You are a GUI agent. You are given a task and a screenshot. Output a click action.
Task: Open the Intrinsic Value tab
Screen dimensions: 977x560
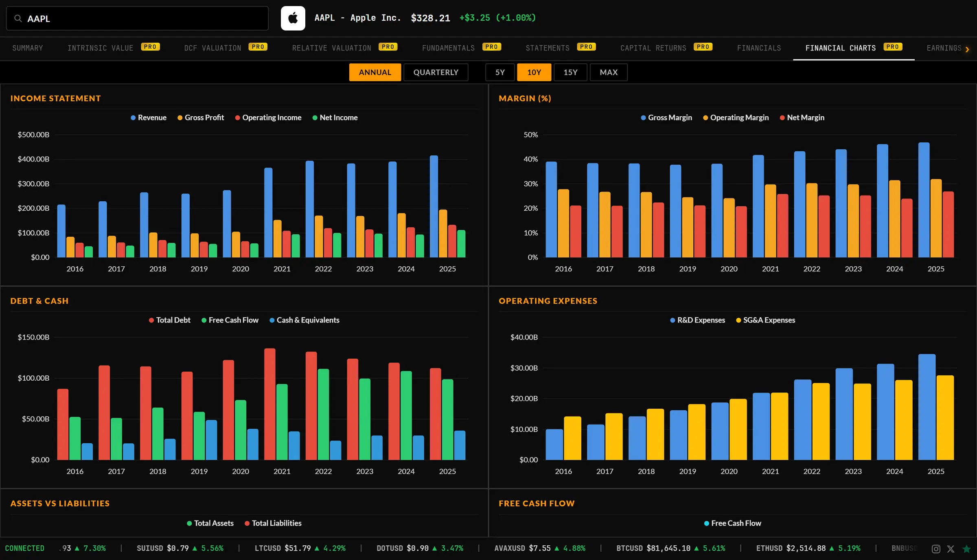click(x=101, y=48)
